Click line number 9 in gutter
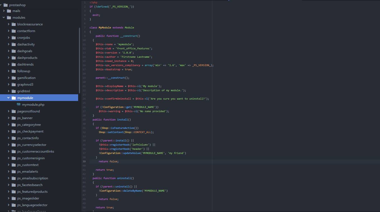 click(x=85, y=36)
